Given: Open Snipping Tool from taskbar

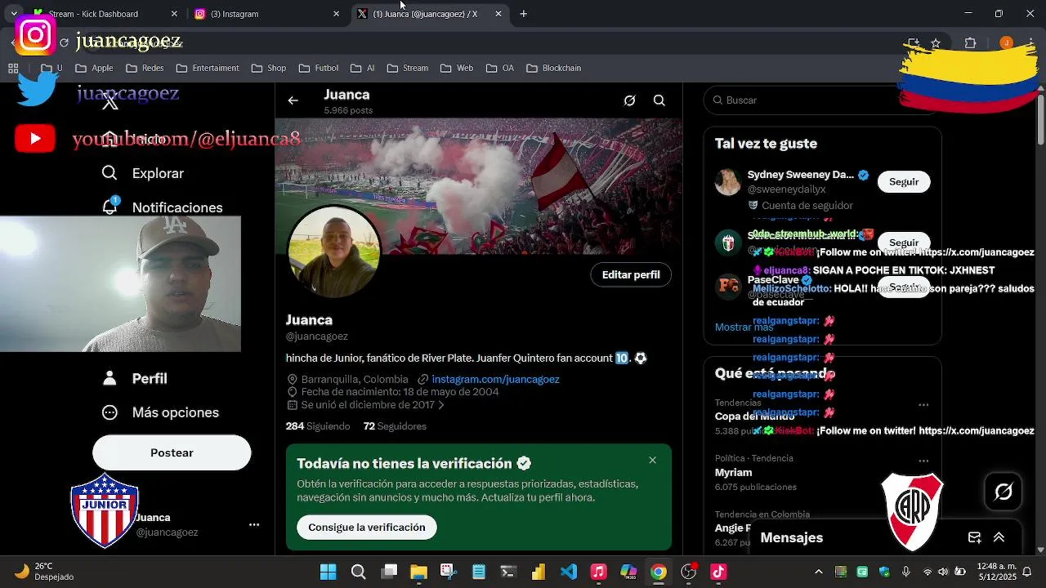Looking at the screenshot, I should pyautogui.click(x=448, y=572).
